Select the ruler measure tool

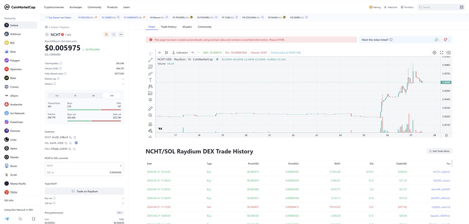[150, 108]
